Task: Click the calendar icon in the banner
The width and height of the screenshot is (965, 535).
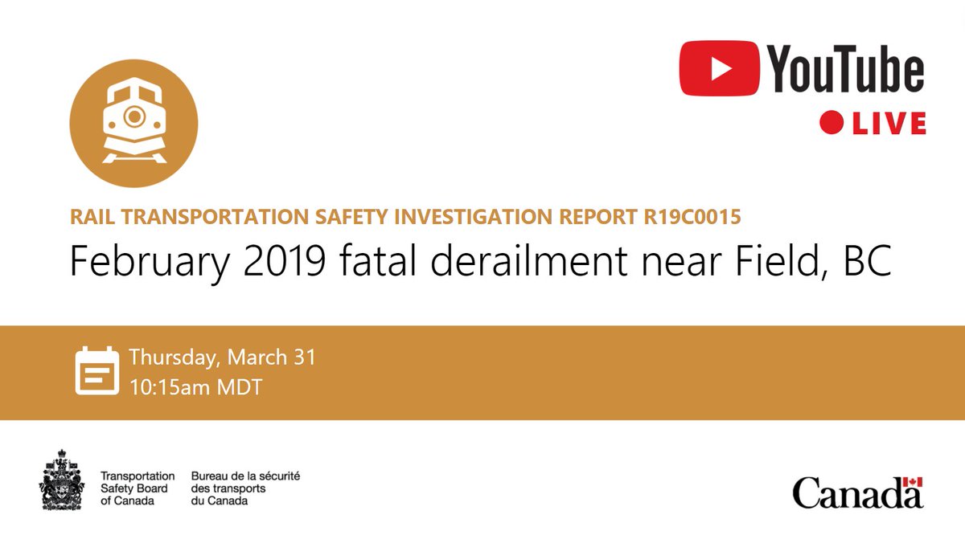Action: [x=96, y=370]
